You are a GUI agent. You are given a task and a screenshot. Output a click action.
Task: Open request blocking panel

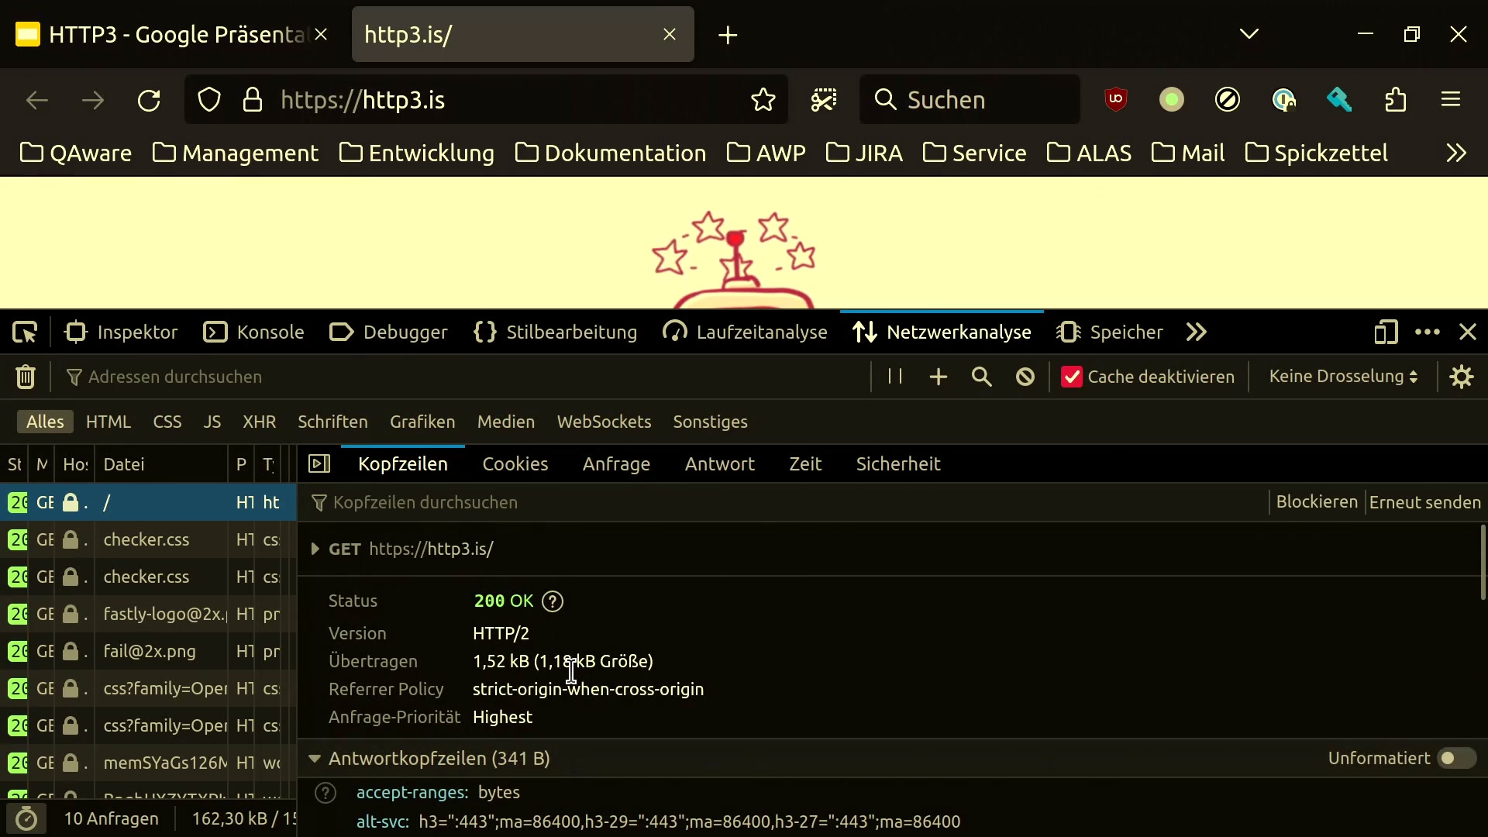[x=1025, y=377]
